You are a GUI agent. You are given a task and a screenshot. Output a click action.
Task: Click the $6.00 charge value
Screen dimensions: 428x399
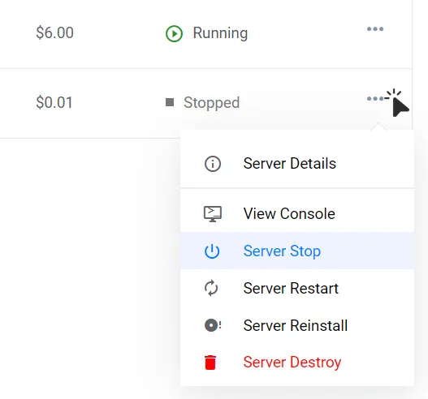point(55,32)
